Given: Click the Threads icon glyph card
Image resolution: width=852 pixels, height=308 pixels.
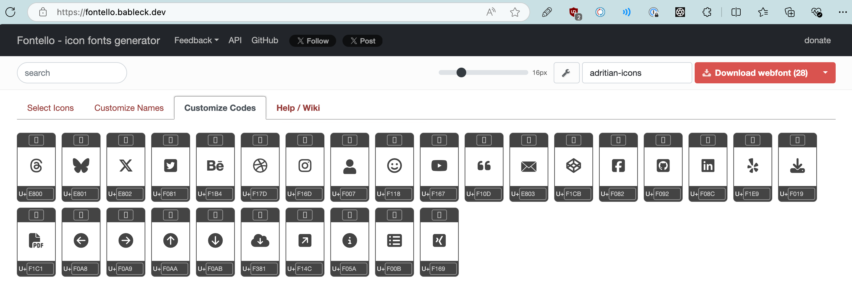Looking at the screenshot, I should [x=36, y=166].
